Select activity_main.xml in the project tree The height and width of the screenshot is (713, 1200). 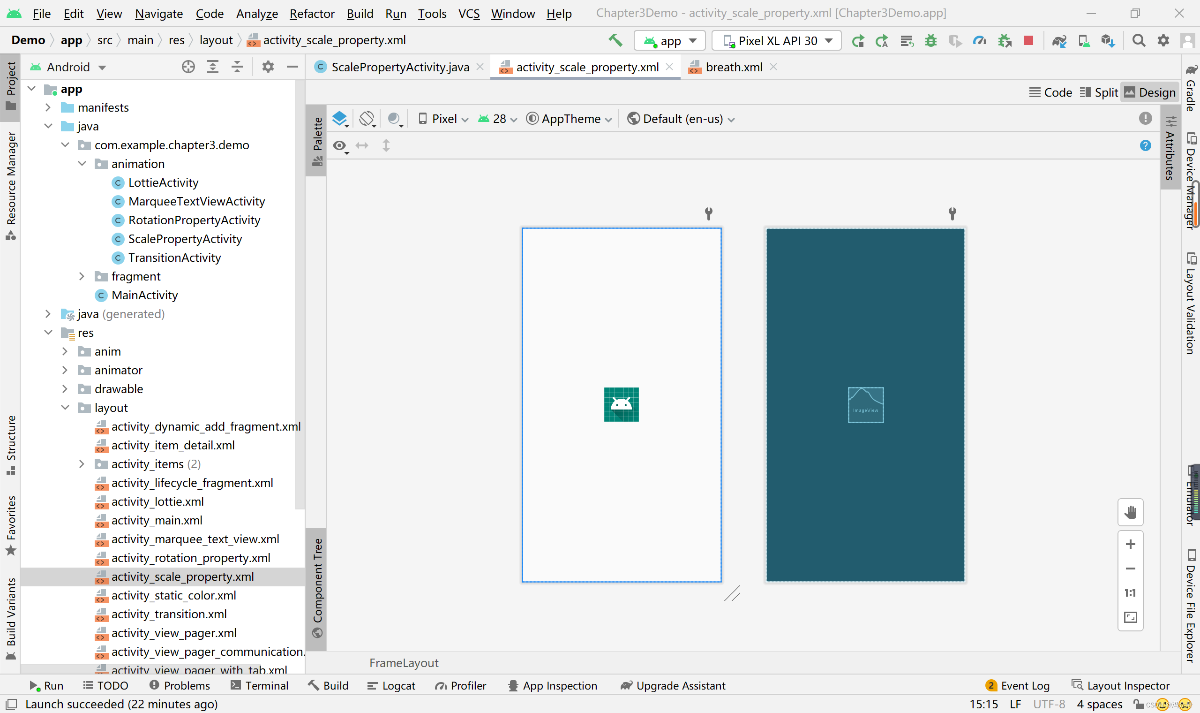tap(157, 520)
